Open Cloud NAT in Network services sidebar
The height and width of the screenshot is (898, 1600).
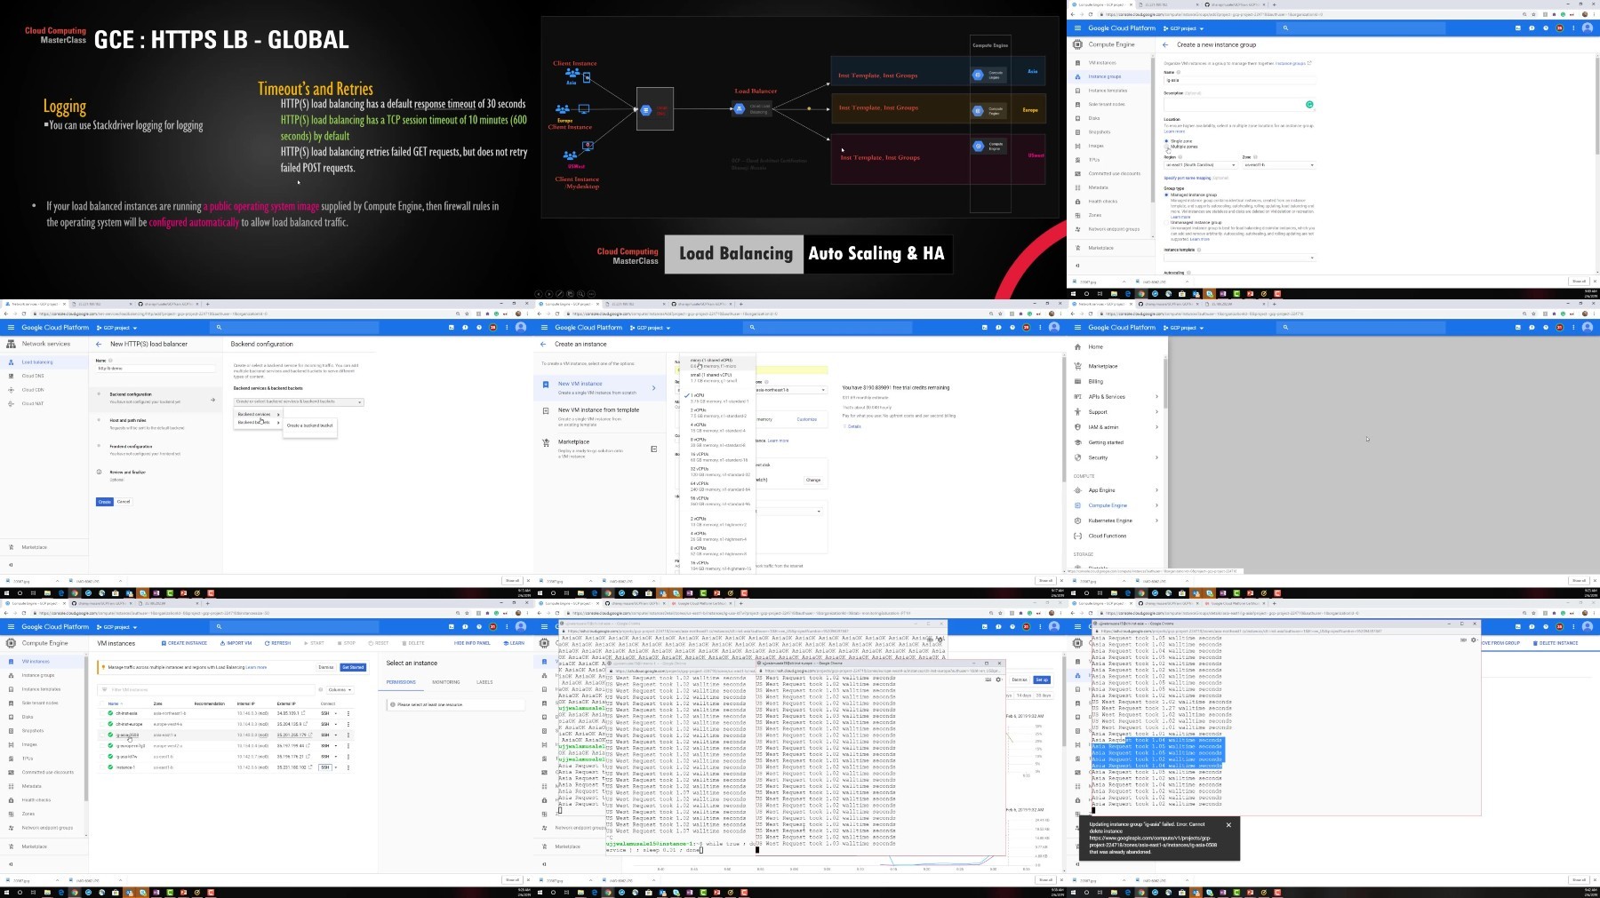33,403
